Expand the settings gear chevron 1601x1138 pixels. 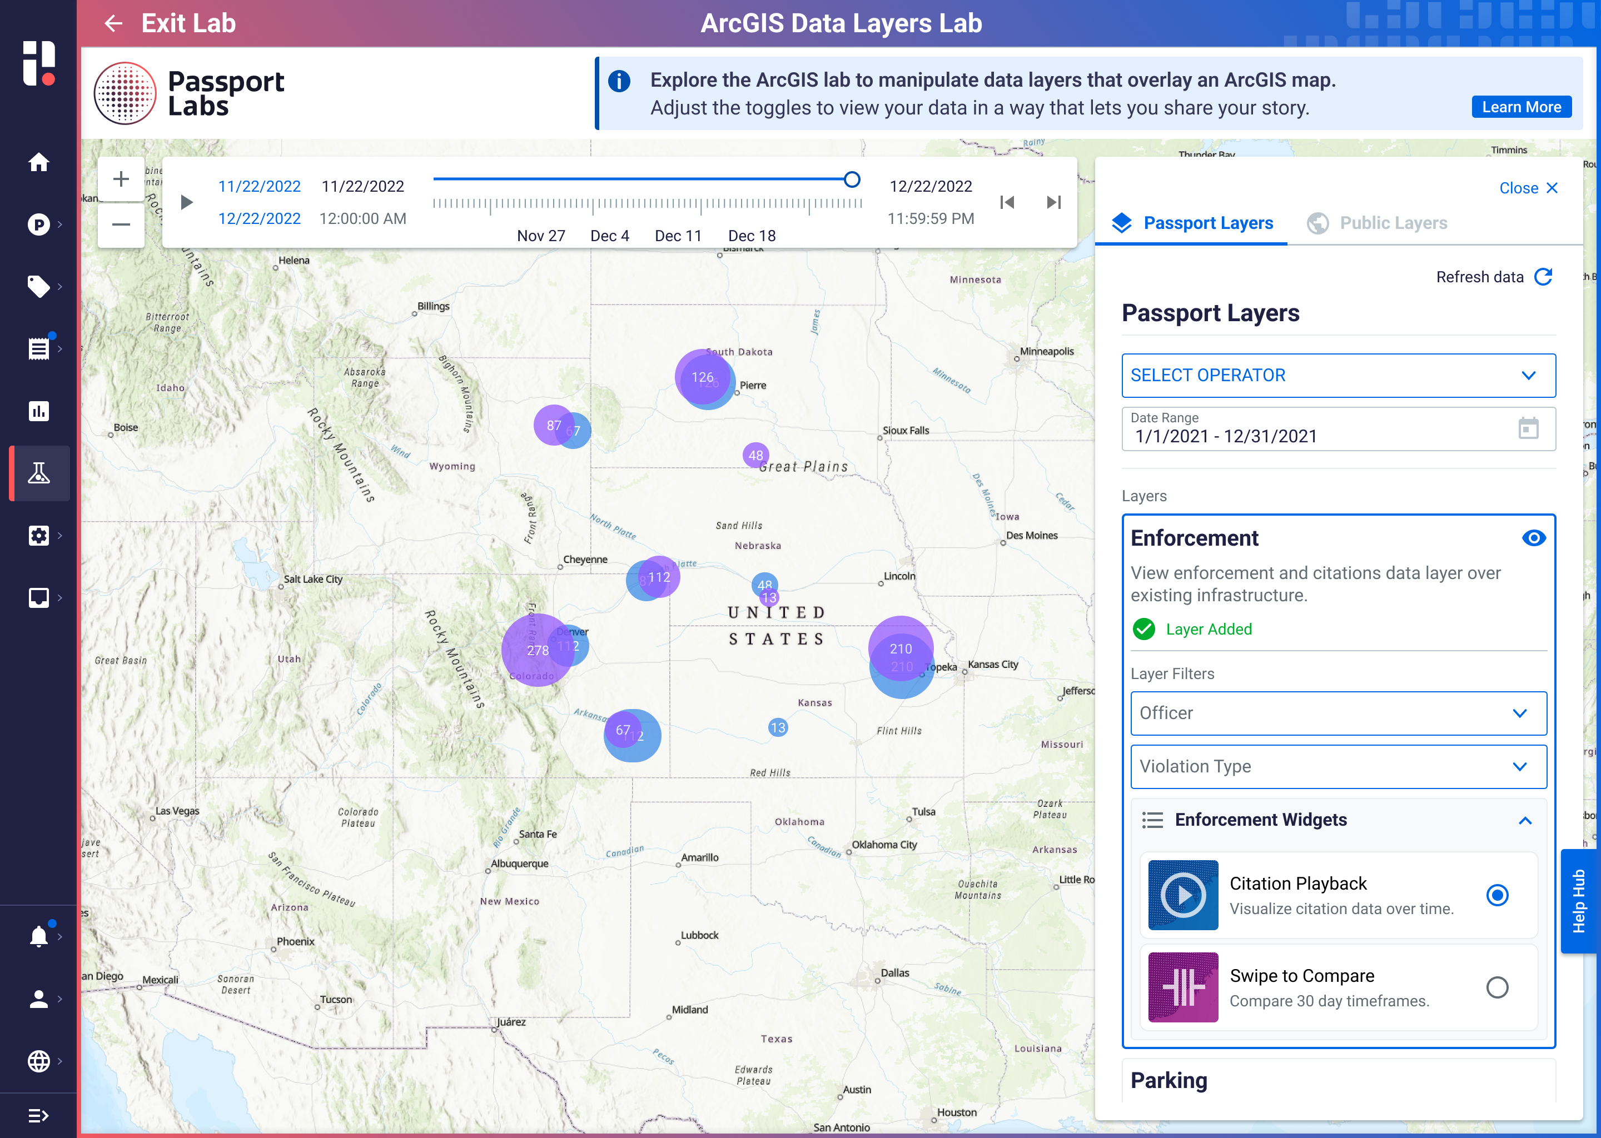60,535
